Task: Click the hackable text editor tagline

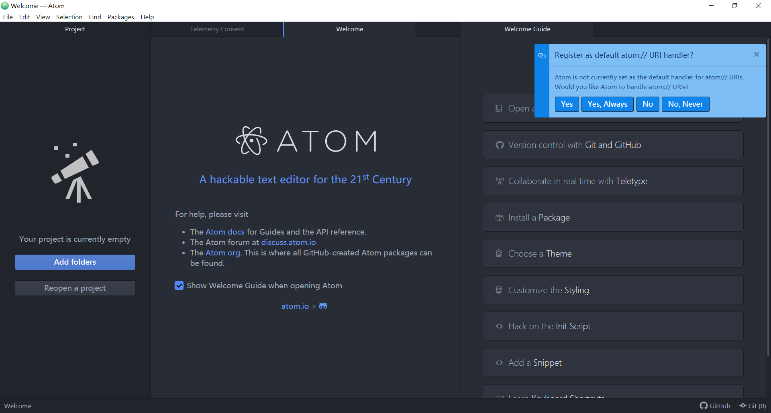Action: (x=306, y=179)
